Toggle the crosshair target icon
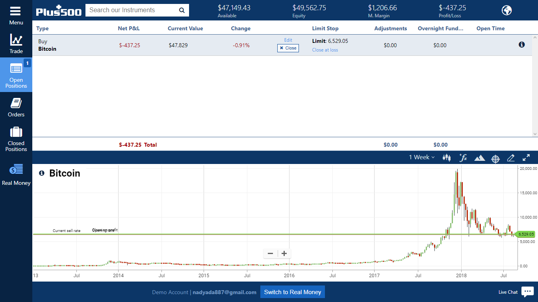The width and height of the screenshot is (538, 302). click(495, 158)
